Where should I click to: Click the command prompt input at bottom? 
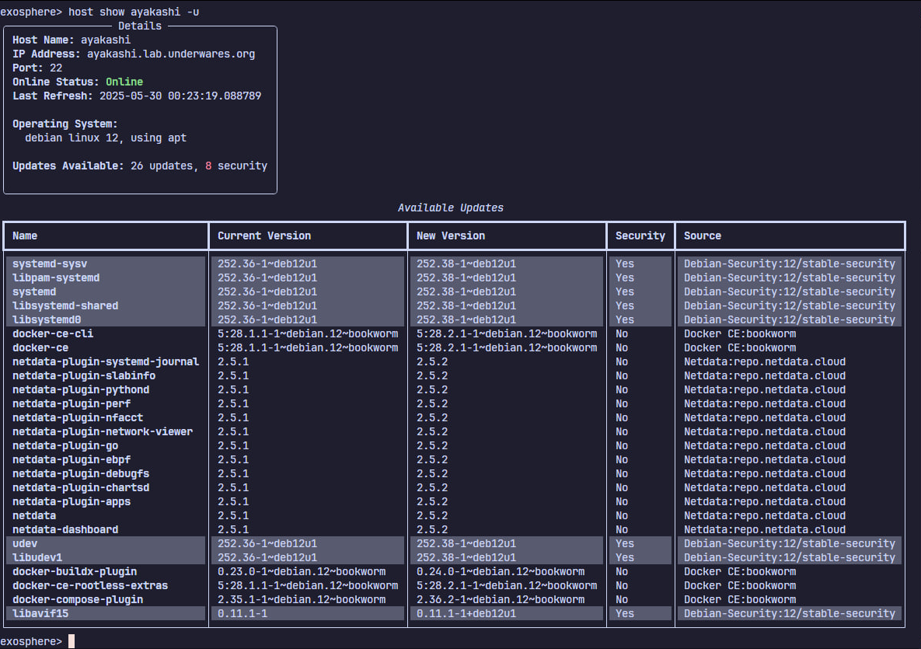tap(72, 641)
